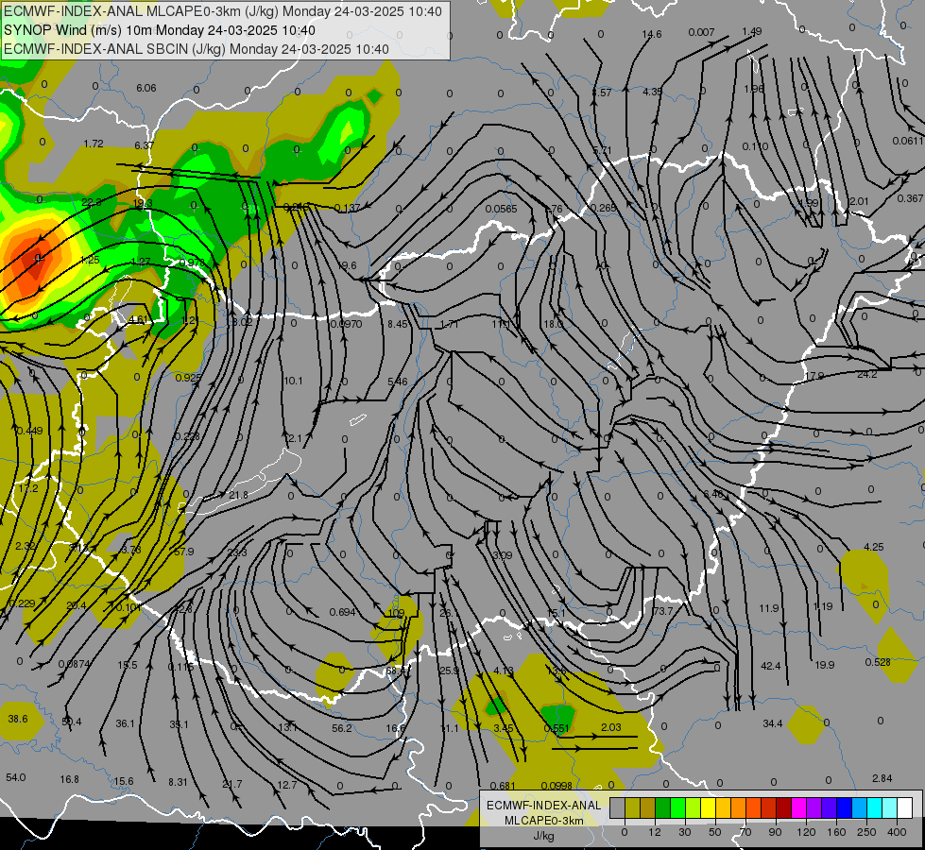Click the map value 0.0874
The height and width of the screenshot is (850, 925).
click(75, 664)
